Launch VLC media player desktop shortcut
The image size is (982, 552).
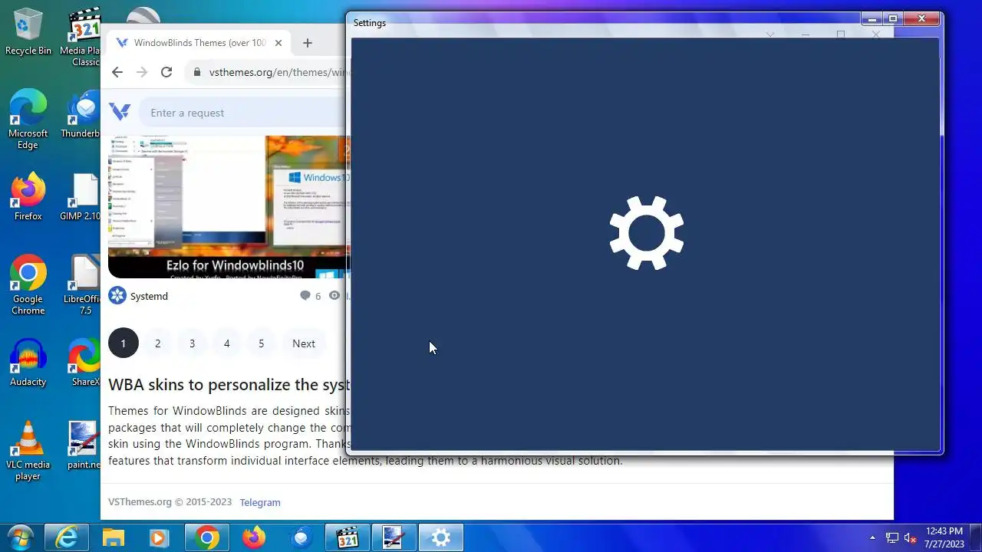point(28,450)
